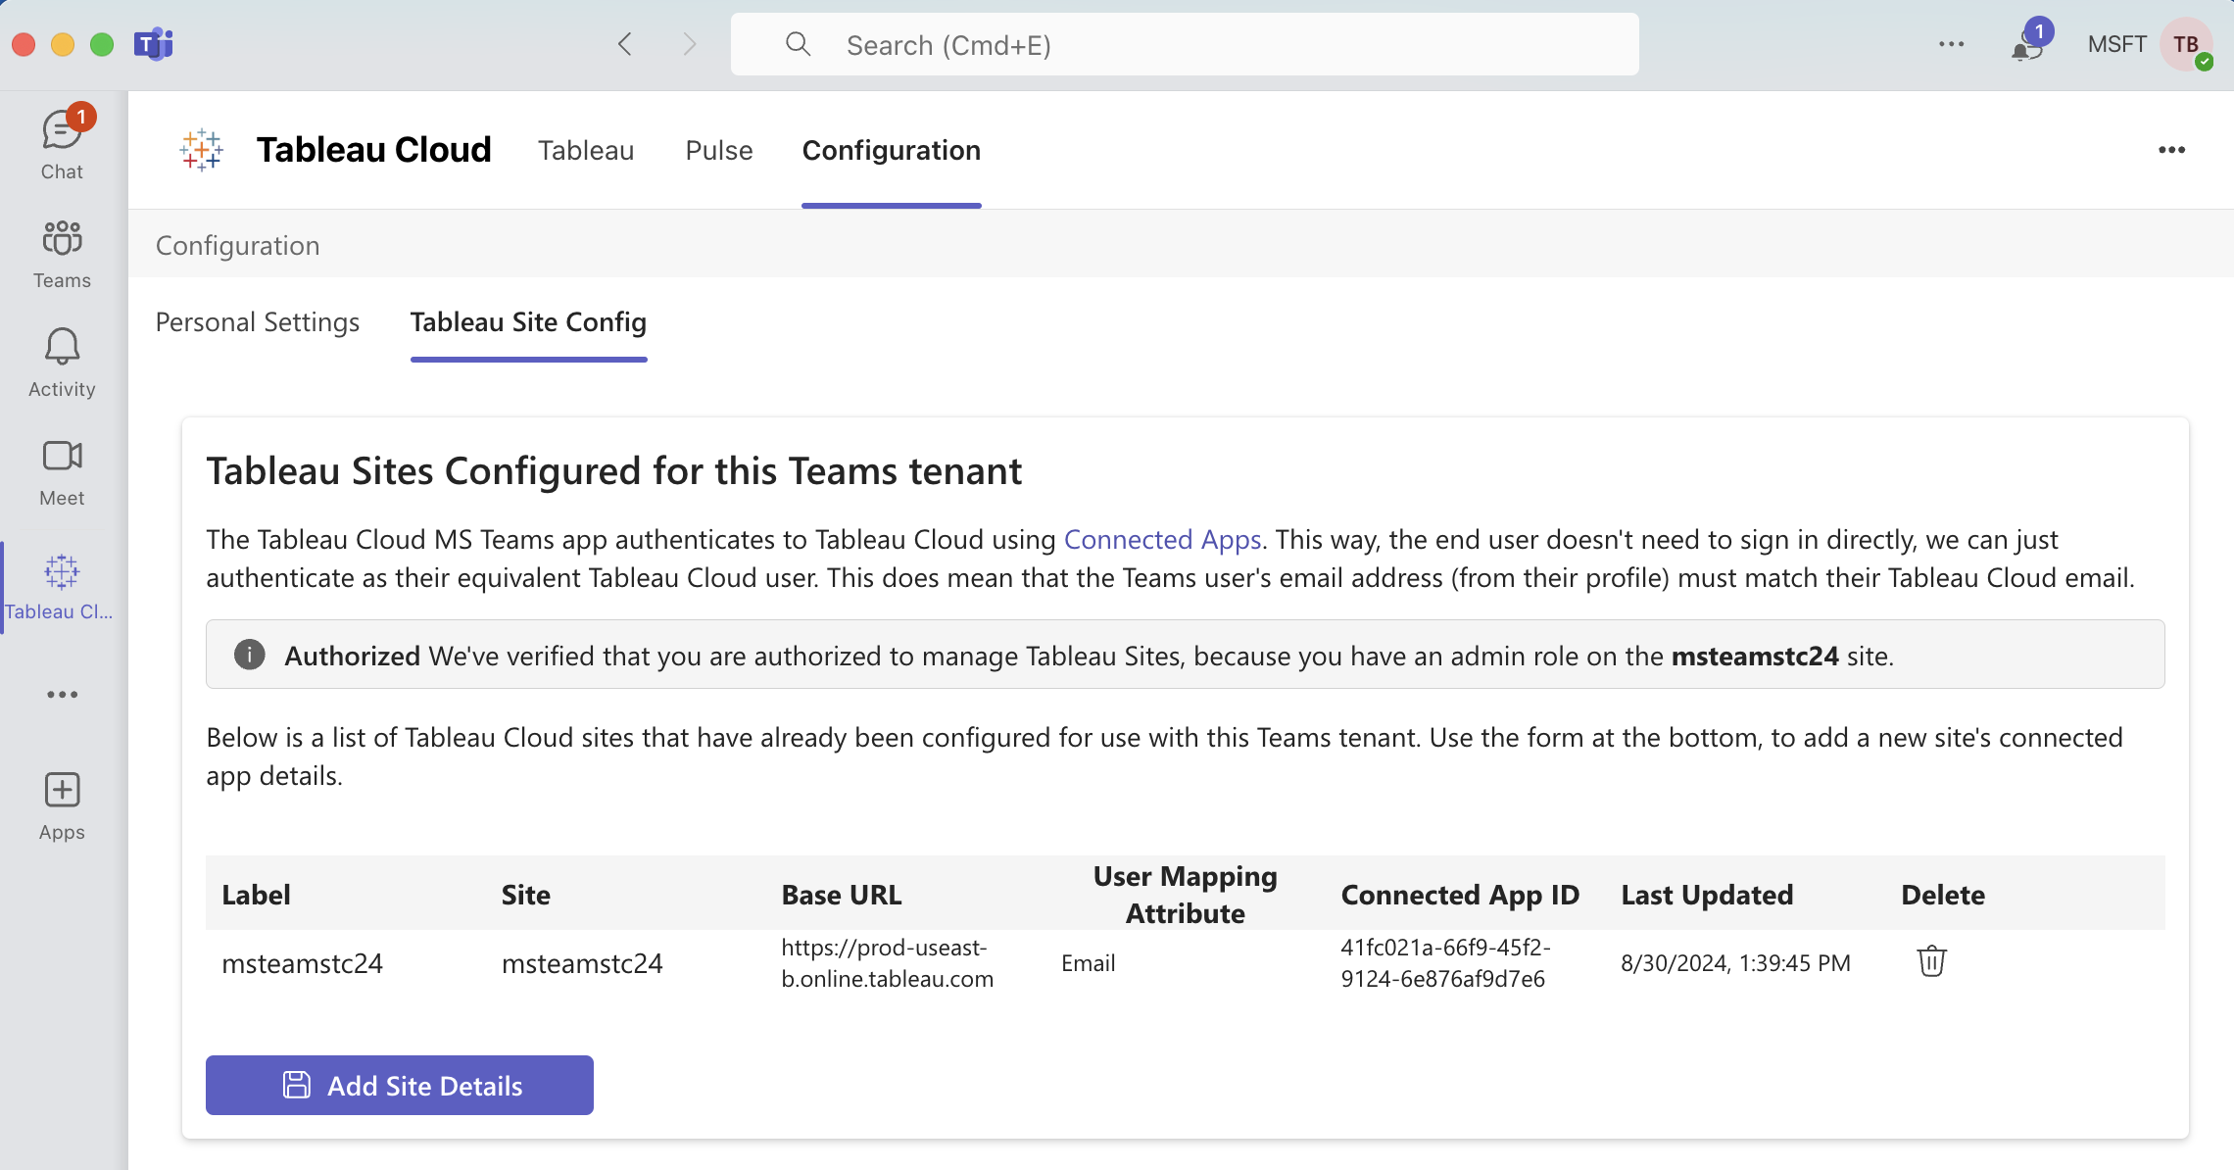Viewport: 2234px width, 1170px height.
Task: Click the search magnifier icon
Action: [x=798, y=44]
